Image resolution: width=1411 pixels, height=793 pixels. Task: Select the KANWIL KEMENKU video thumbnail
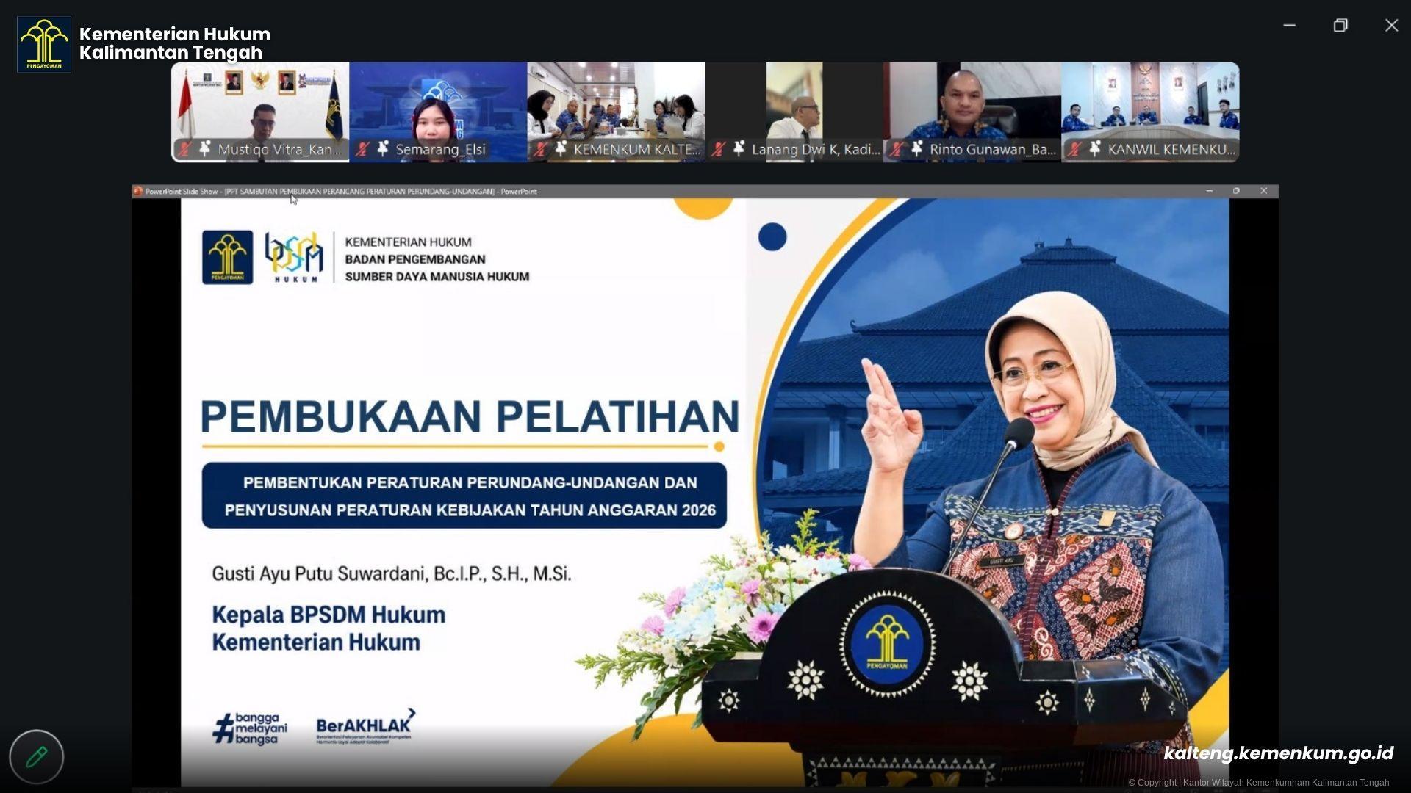(x=1150, y=112)
